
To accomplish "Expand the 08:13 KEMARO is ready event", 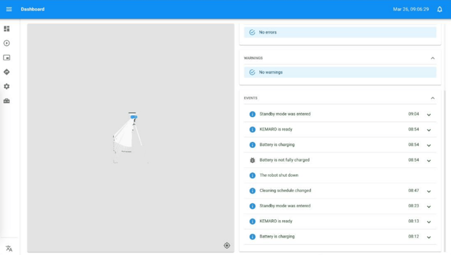I will click(429, 222).
